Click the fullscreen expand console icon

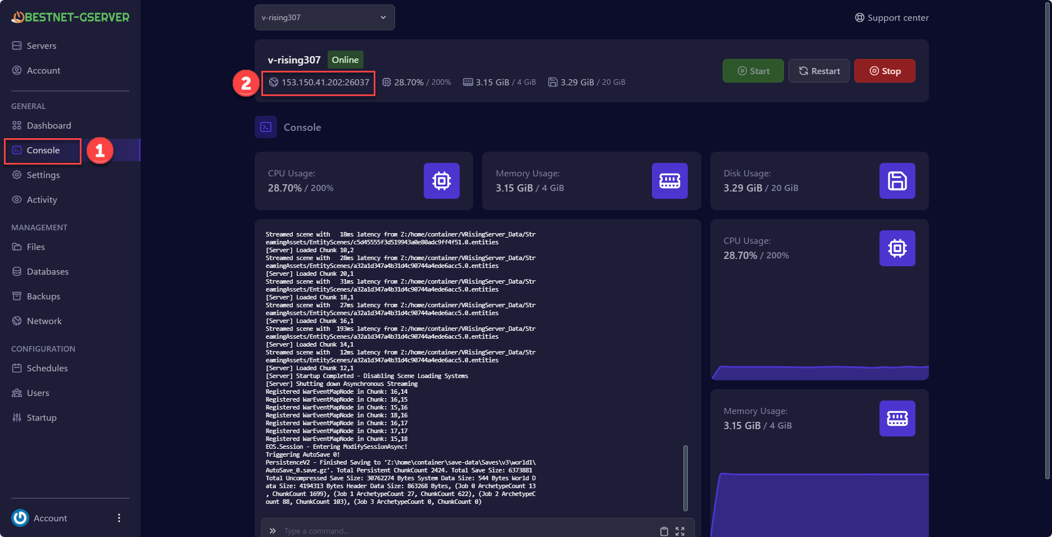click(680, 531)
